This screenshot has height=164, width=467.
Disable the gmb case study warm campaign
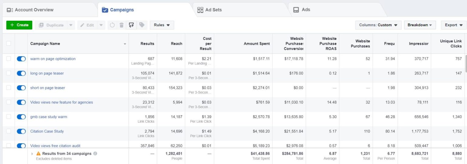tap(21, 117)
